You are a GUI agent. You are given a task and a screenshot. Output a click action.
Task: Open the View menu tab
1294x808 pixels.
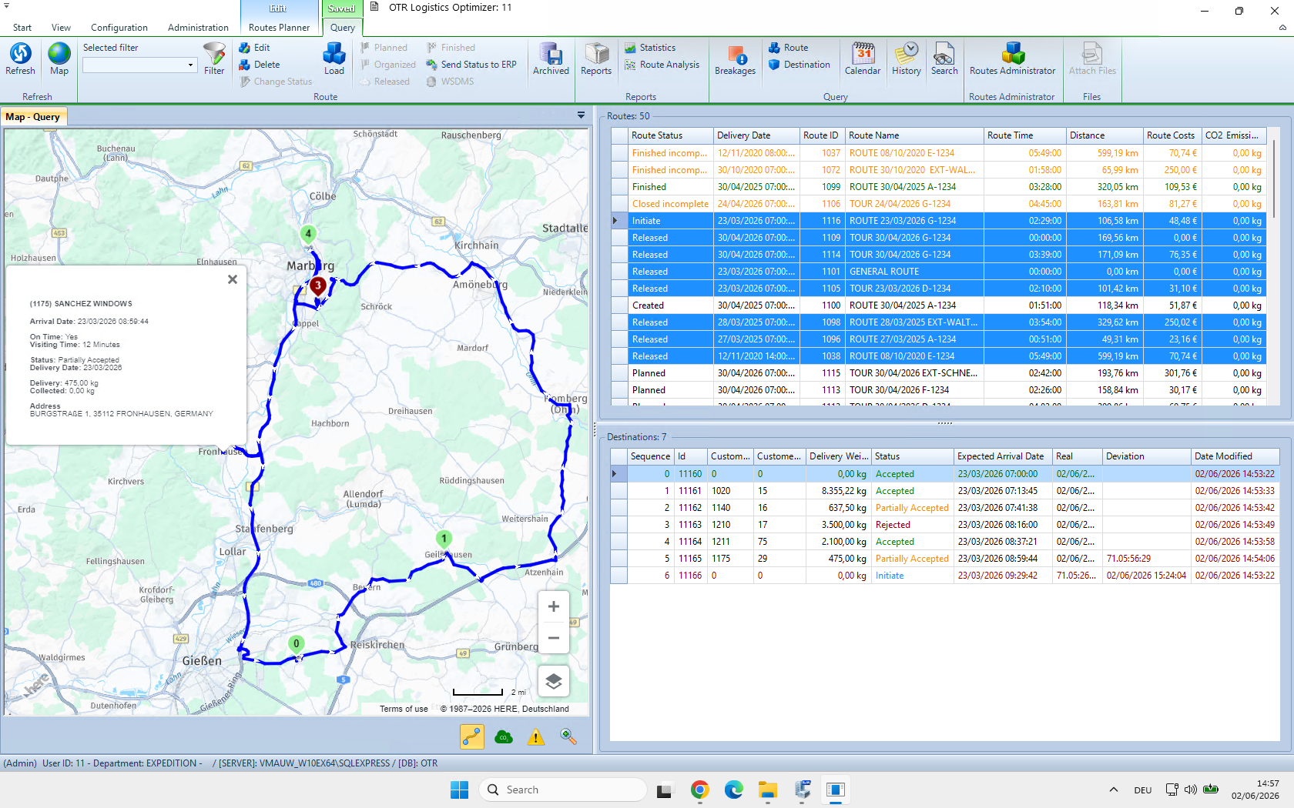click(61, 28)
